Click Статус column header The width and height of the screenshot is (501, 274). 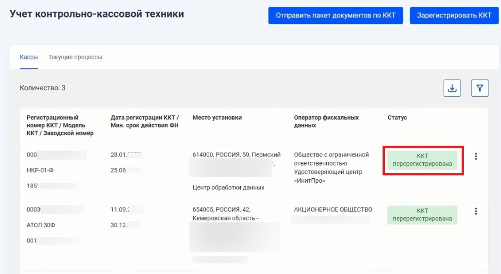coord(397,118)
